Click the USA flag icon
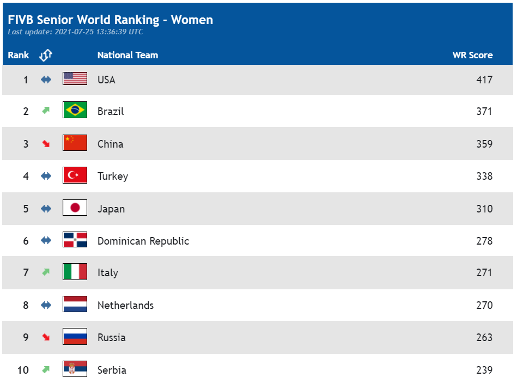The width and height of the screenshot is (517, 383). pos(75,78)
